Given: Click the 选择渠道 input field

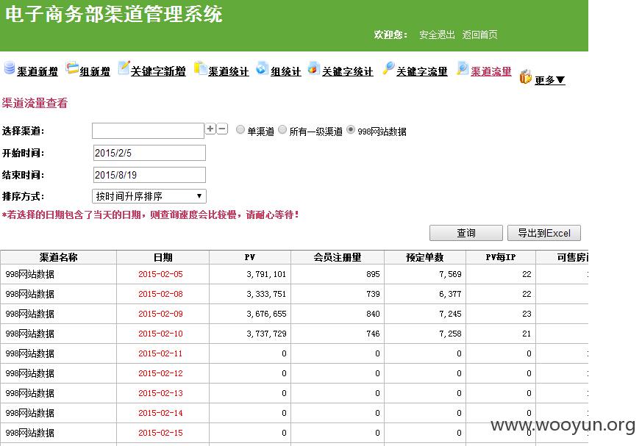Looking at the screenshot, I should pyautogui.click(x=148, y=131).
